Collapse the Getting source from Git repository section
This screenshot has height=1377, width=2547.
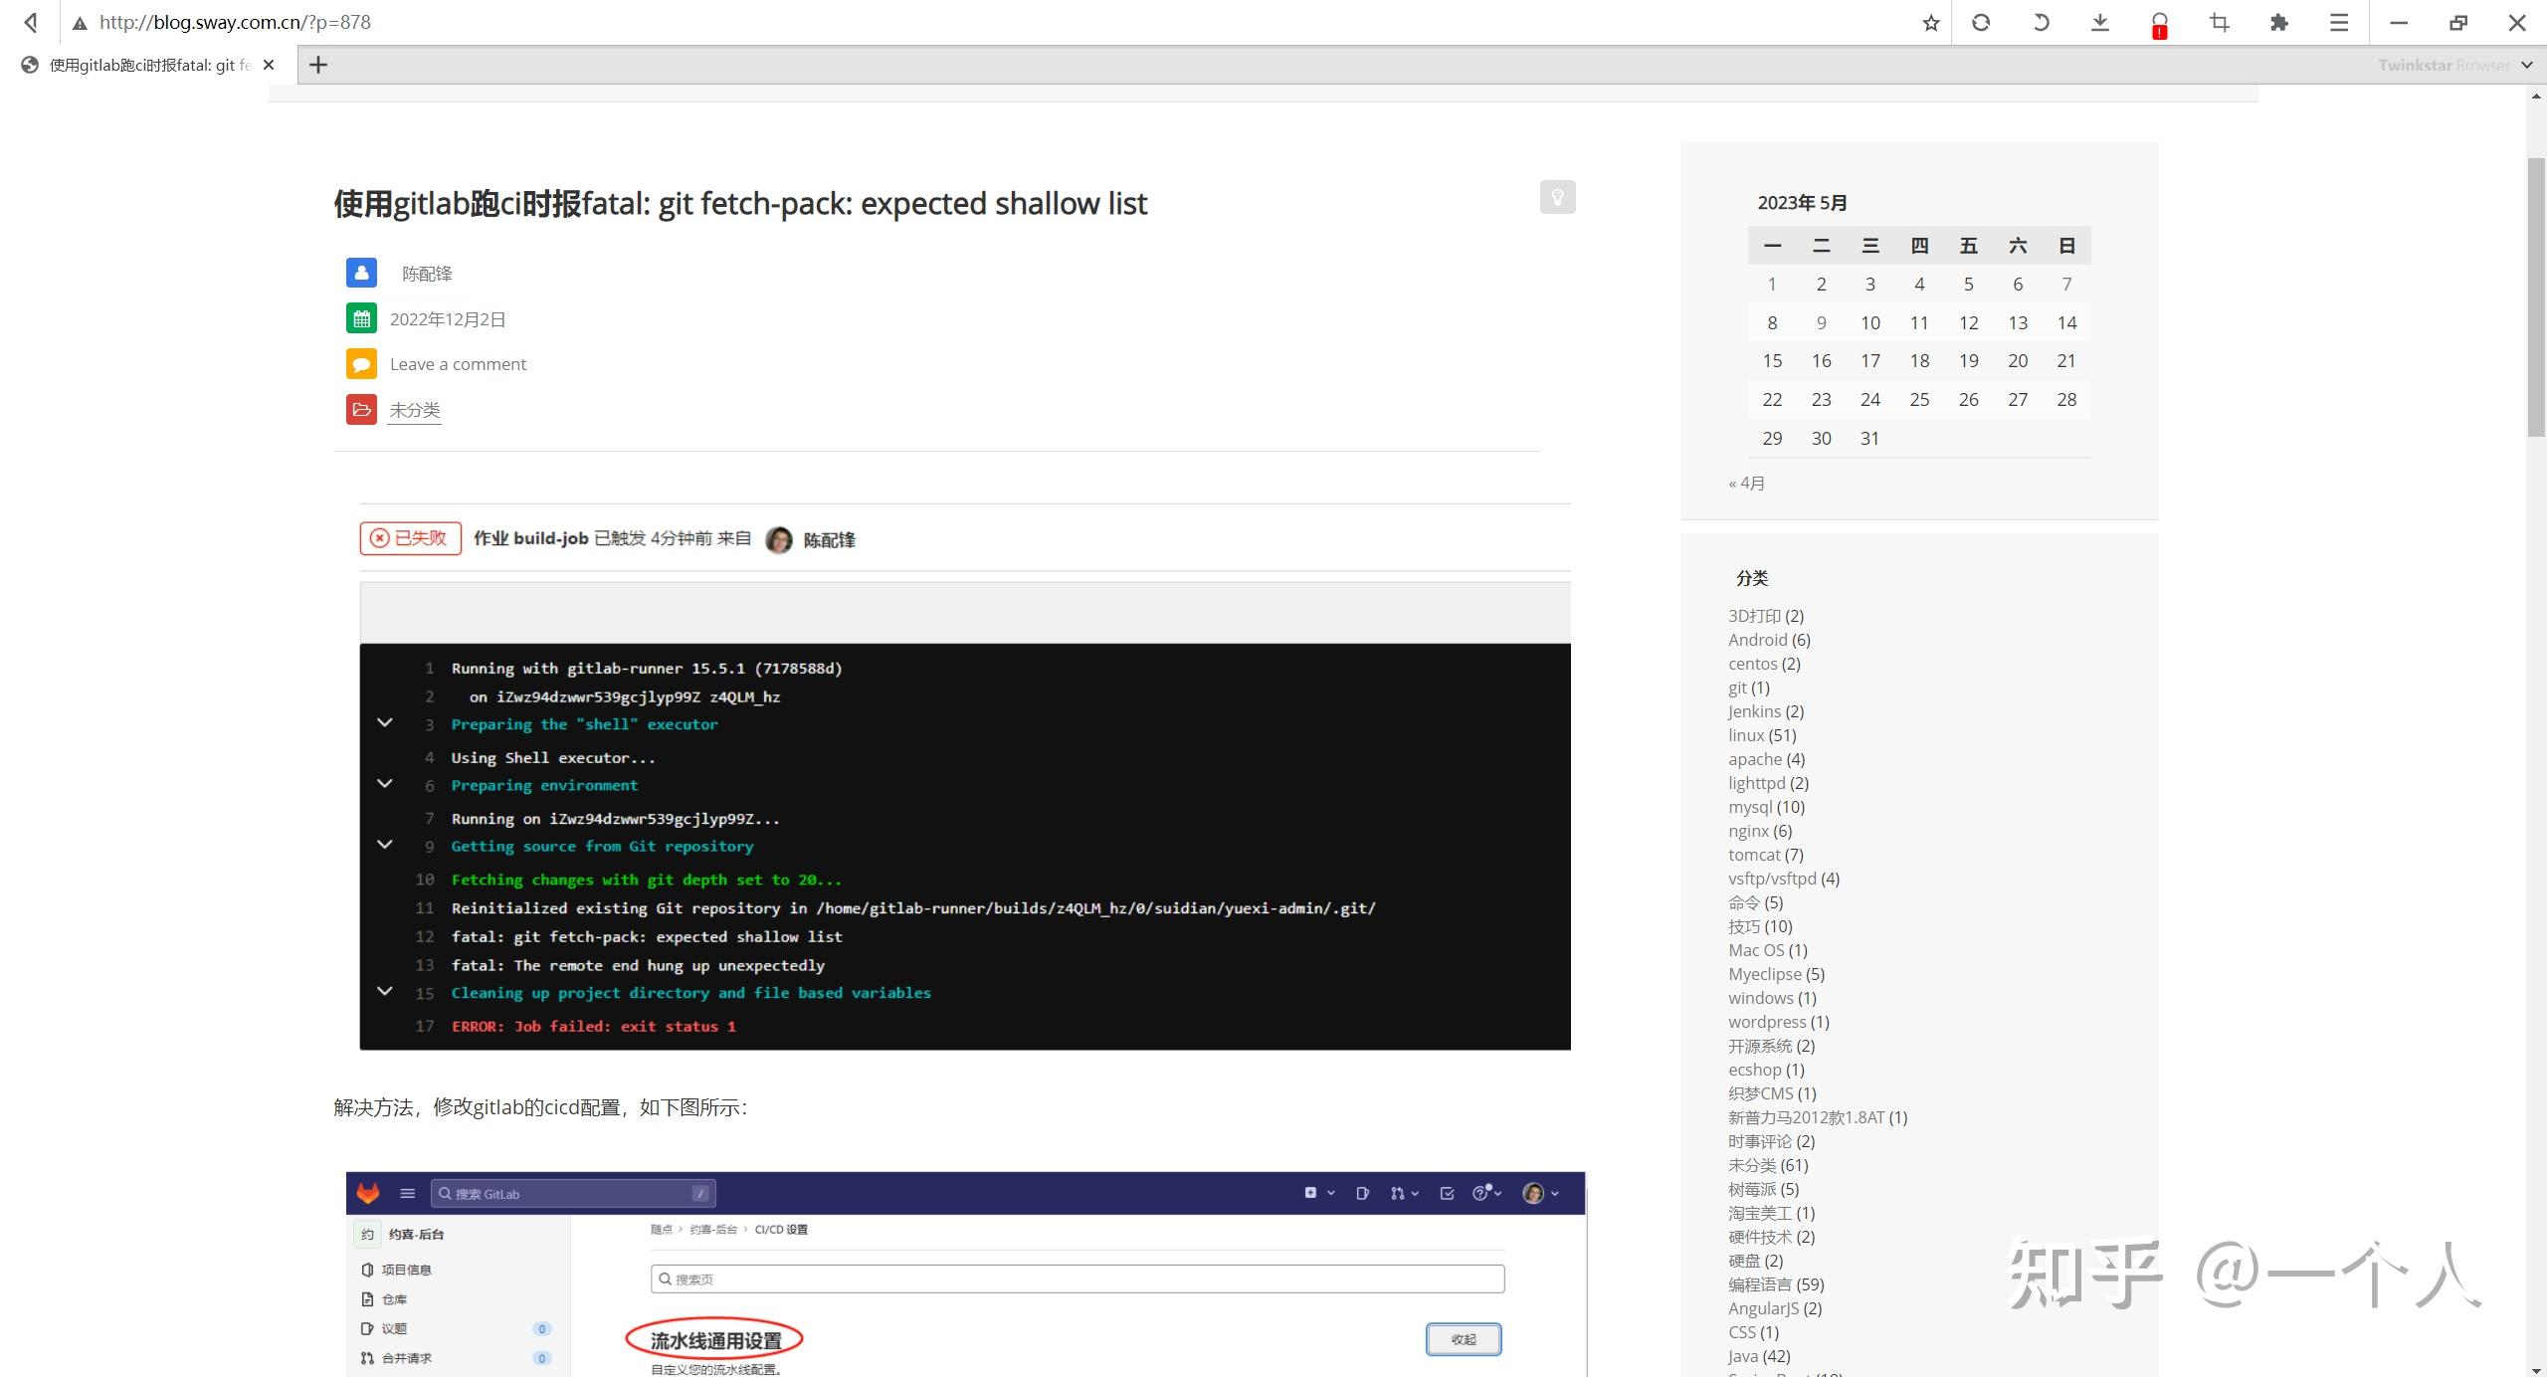tap(385, 845)
